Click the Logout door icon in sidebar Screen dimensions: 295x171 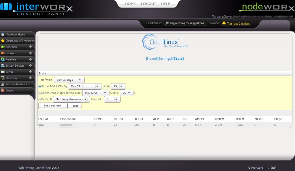3,90
